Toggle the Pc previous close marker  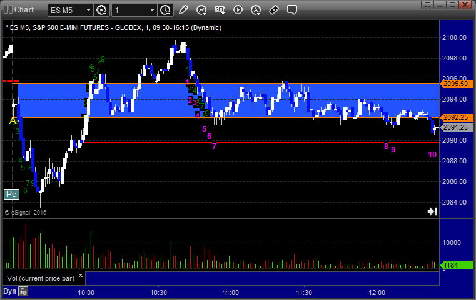pos(11,194)
